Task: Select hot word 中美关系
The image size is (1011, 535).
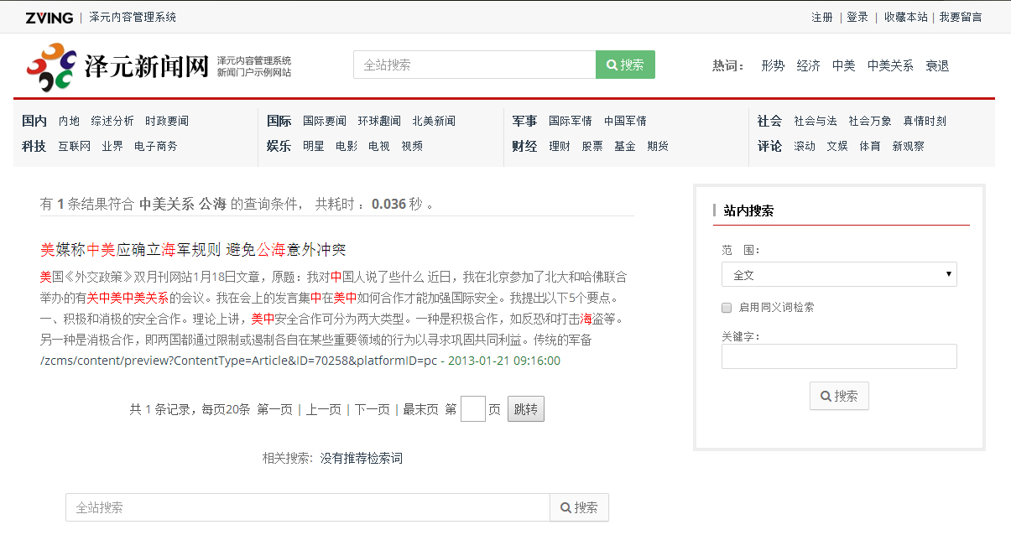Action: [x=890, y=65]
